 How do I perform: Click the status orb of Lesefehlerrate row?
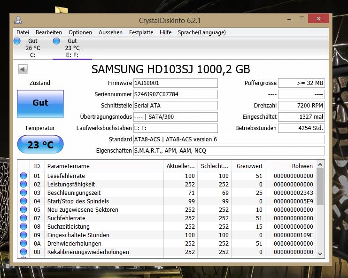pyautogui.click(x=23, y=176)
